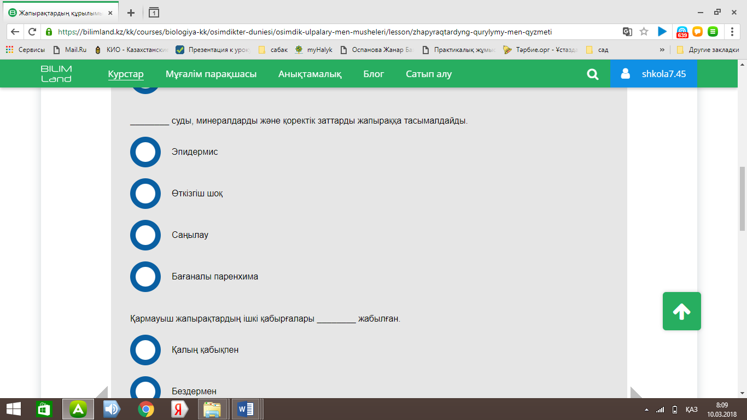Open the Google Translate icon in address bar
The width and height of the screenshot is (747, 420).
coord(627,32)
